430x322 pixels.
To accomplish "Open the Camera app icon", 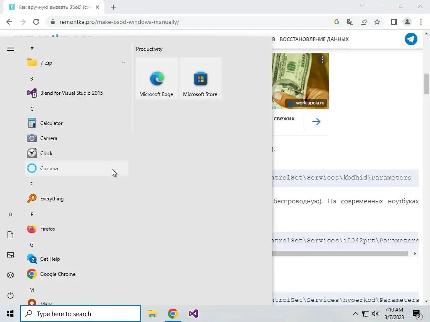I will 32,138.
